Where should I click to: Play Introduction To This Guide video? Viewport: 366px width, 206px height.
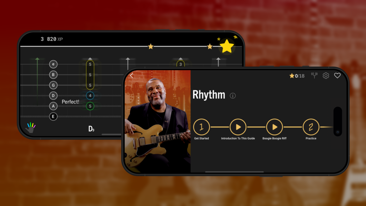point(238,127)
